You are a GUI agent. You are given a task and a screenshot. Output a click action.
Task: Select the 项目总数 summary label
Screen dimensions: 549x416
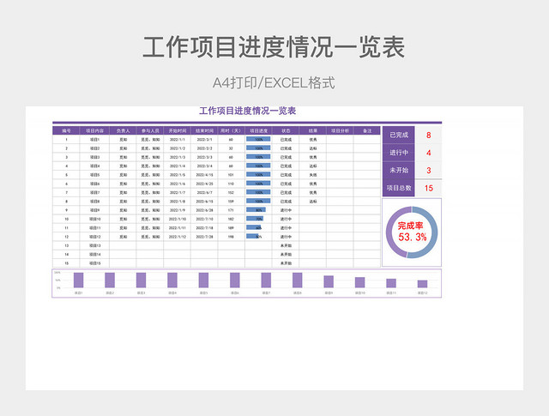[398, 188]
